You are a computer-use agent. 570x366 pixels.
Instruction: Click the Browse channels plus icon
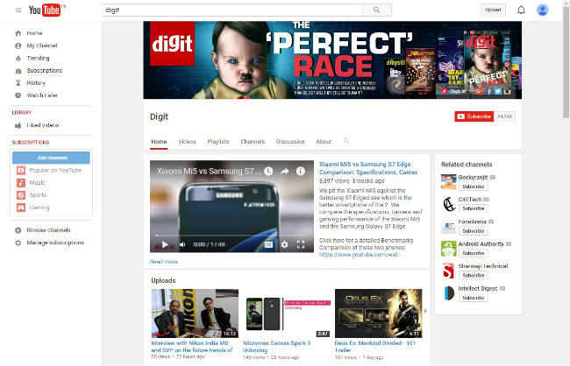coord(18,230)
